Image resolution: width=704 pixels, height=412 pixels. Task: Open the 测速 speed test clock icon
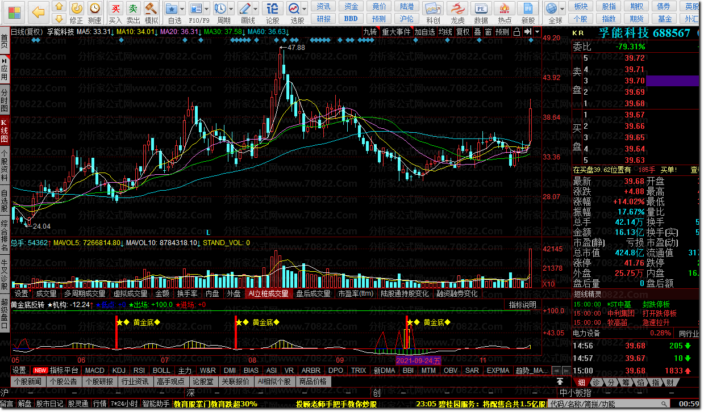[x=95, y=8]
